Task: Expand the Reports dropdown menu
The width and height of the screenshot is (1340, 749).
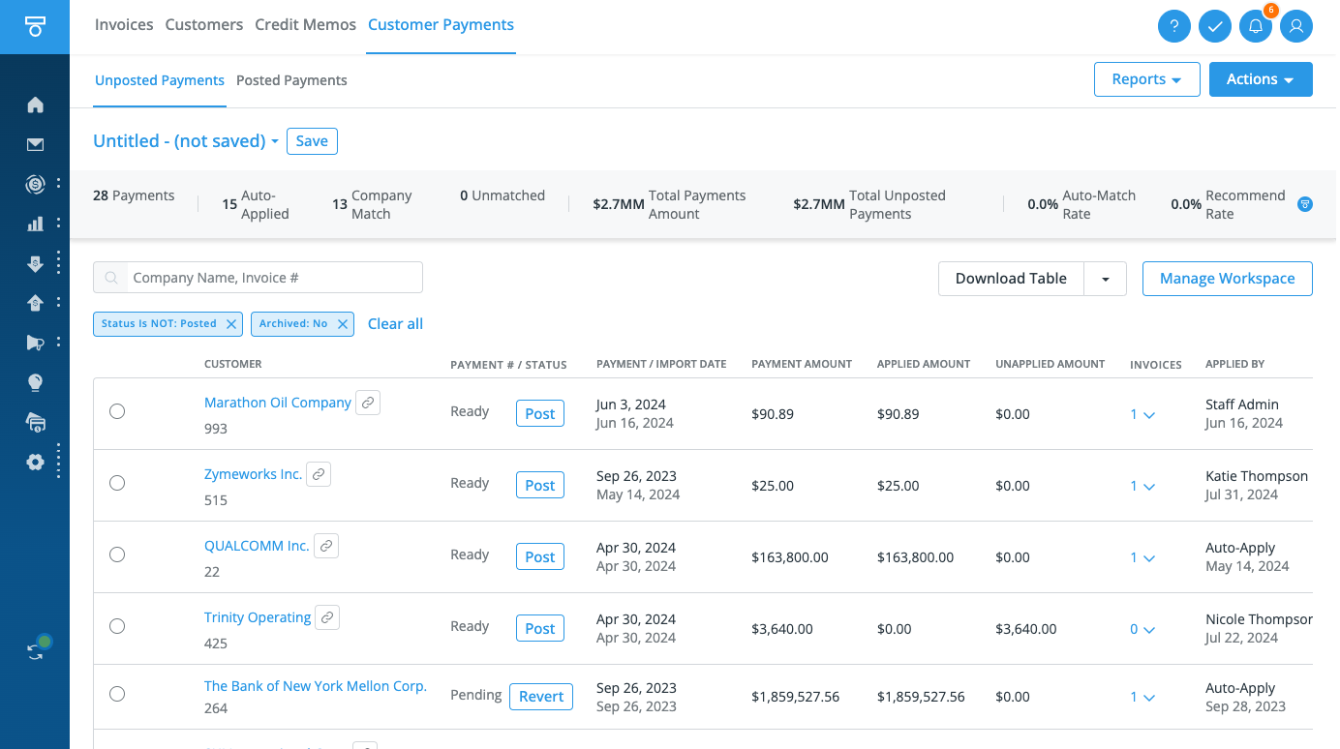Action: coord(1146,79)
